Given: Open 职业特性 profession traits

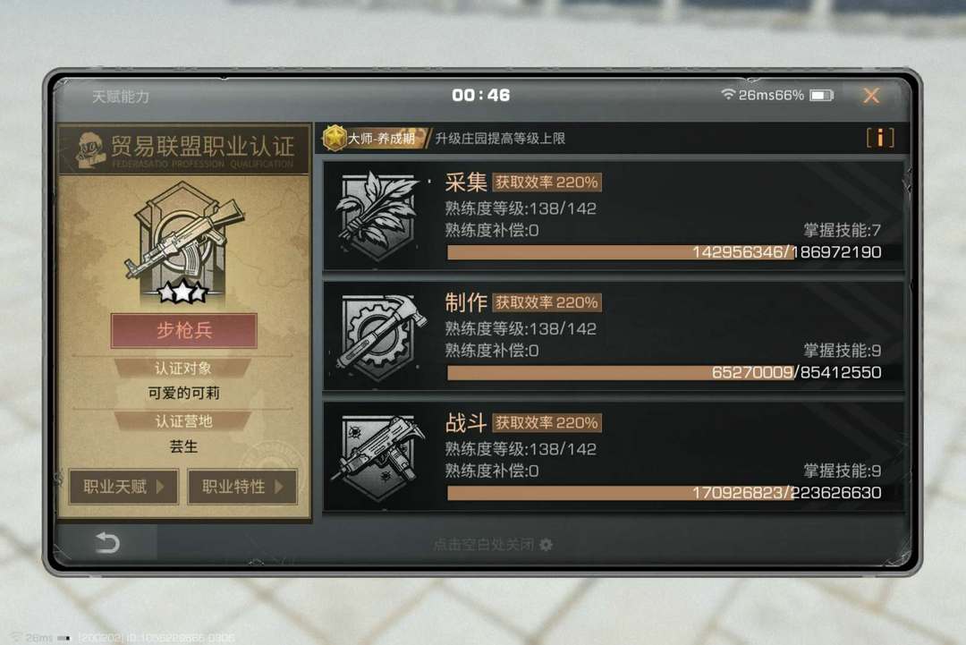Looking at the screenshot, I should tap(242, 487).
